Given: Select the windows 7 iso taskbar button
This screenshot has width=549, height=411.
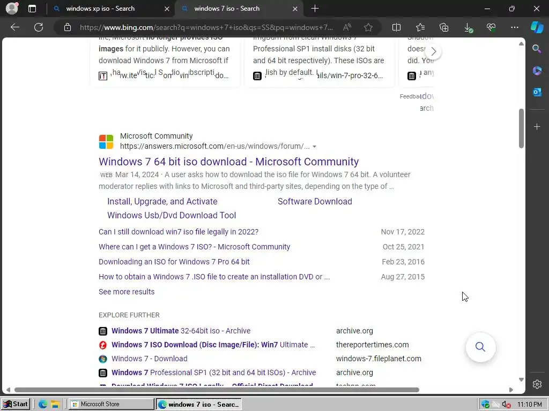Looking at the screenshot, I should tap(199, 405).
